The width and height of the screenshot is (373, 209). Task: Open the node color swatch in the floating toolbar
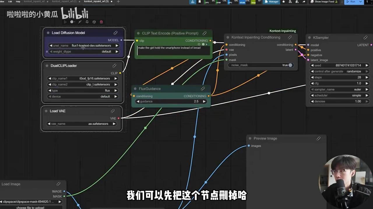[72, 22]
